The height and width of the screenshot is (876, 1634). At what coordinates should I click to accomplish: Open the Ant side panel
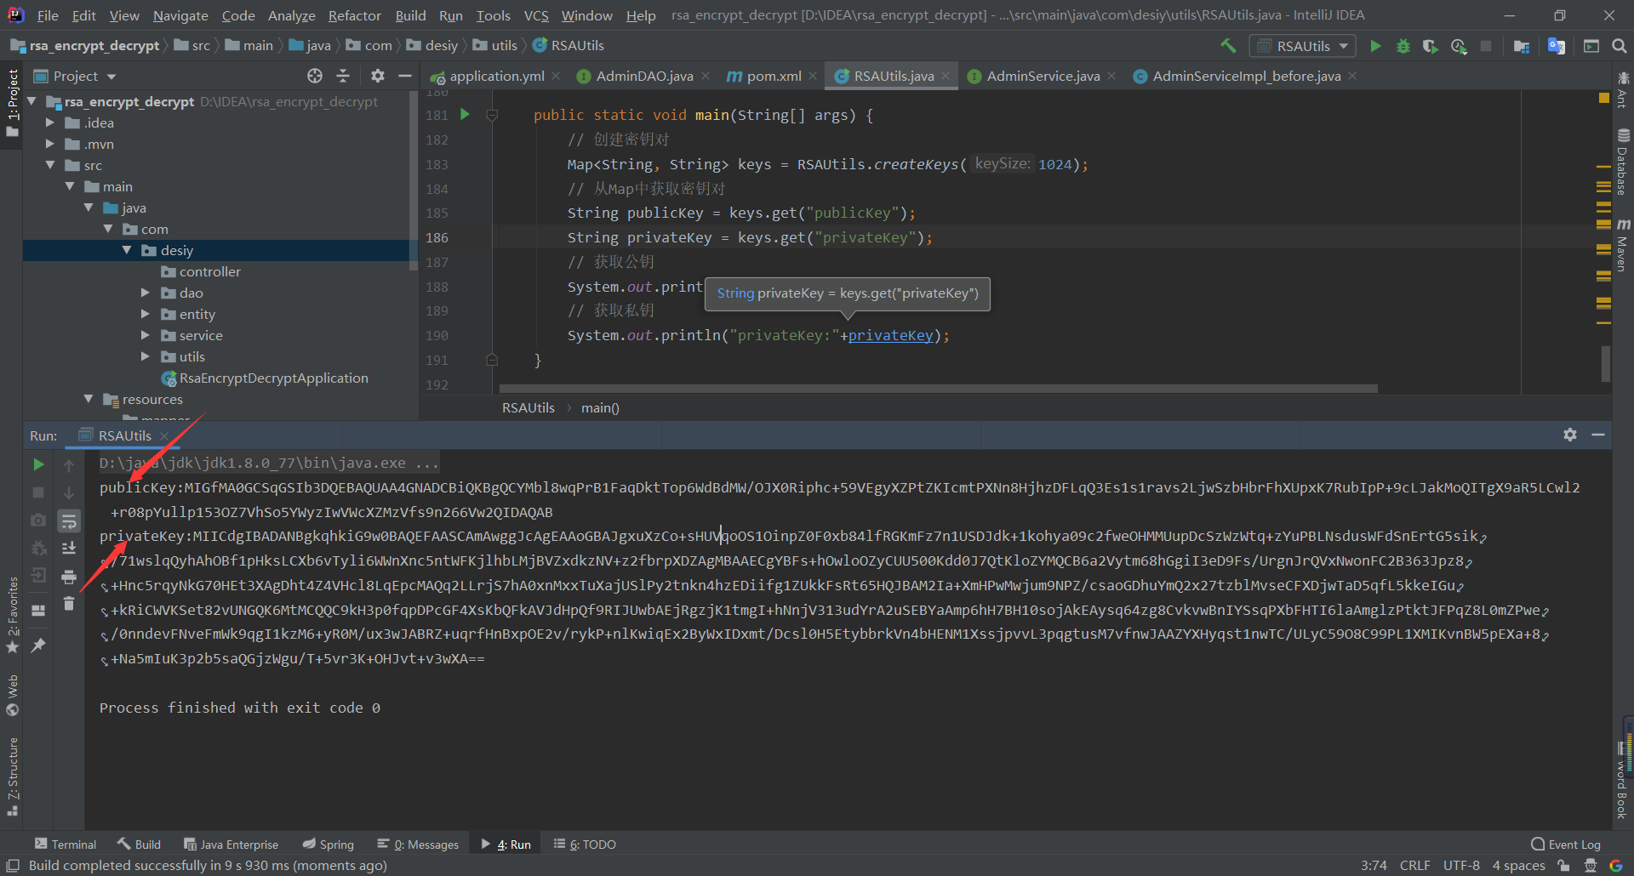(1623, 90)
